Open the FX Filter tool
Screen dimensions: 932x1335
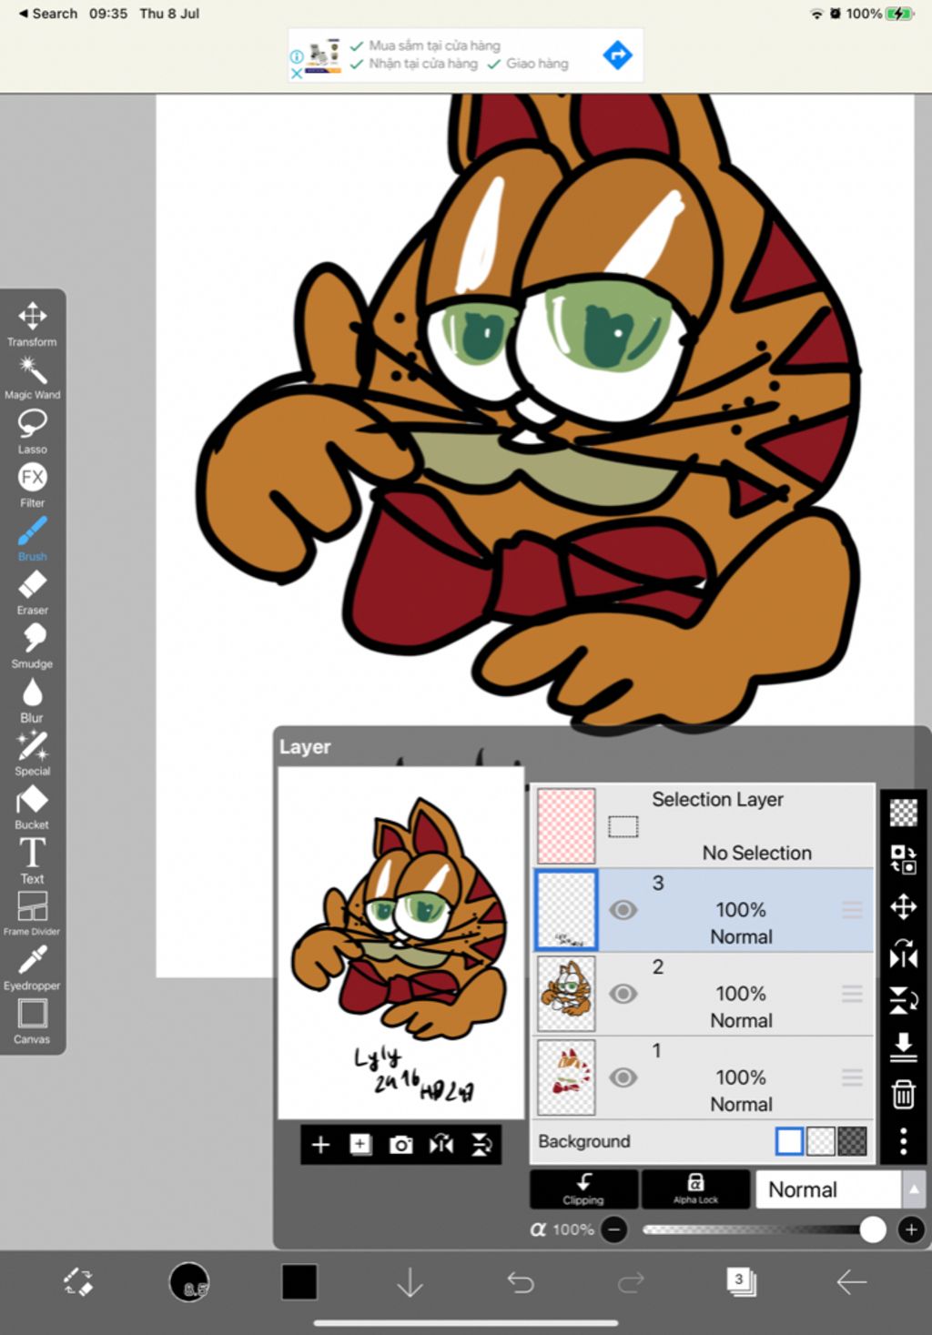point(32,485)
